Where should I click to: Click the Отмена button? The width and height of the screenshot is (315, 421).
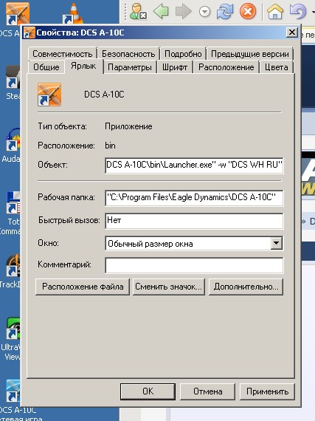(x=208, y=391)
